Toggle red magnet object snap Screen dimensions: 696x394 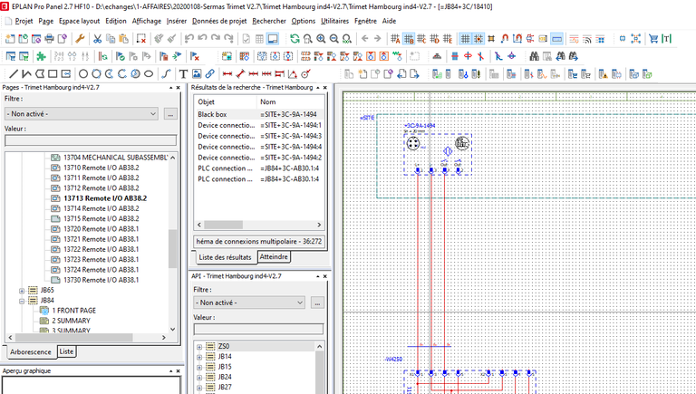[x=504, y=39]
